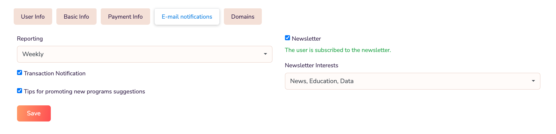Click the Reporting field label
The image size is (556, 134).
click(x=30, y=39)
